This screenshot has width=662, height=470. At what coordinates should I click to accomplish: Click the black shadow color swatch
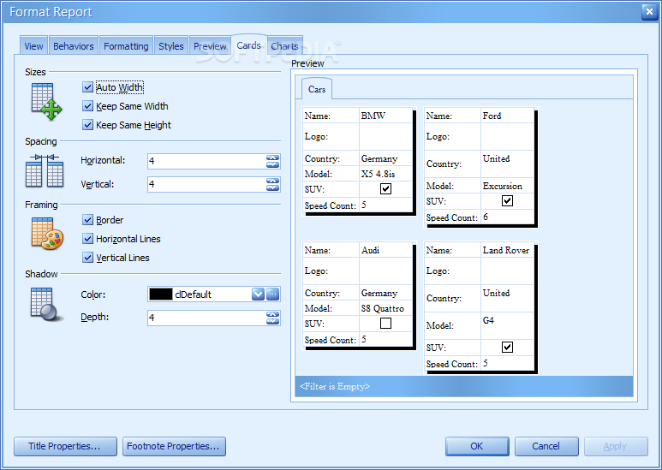pyautogui.click(x=161, y=294)
